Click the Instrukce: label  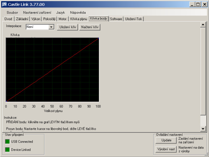coord(10,118)
